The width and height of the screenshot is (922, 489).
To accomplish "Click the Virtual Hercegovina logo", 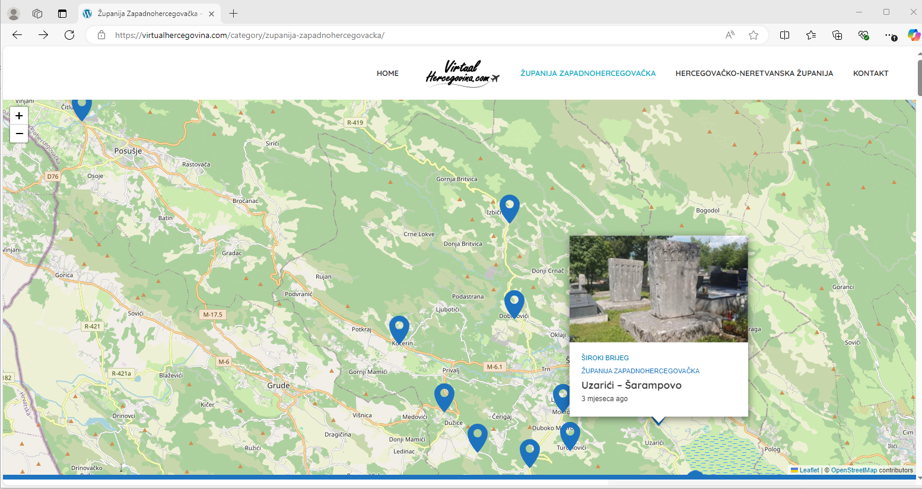I will (462, 74).
